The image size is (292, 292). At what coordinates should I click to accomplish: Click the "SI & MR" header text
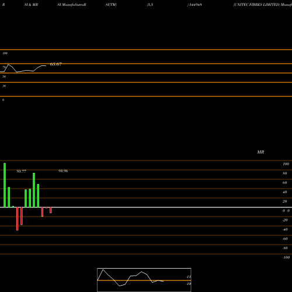(31, 5)
